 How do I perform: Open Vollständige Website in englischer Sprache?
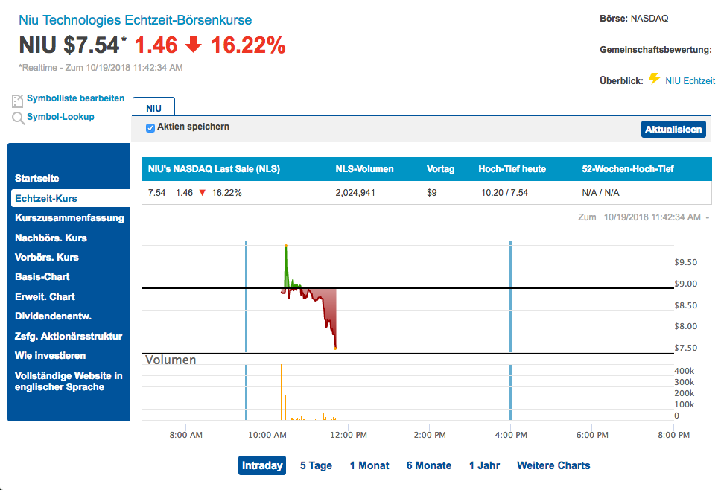pos(69,381)
